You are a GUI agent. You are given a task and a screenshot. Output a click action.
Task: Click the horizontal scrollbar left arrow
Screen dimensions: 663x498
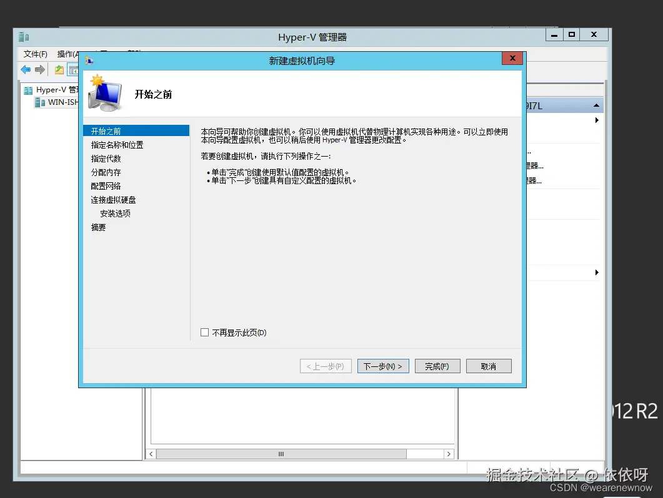pos(151,454)
